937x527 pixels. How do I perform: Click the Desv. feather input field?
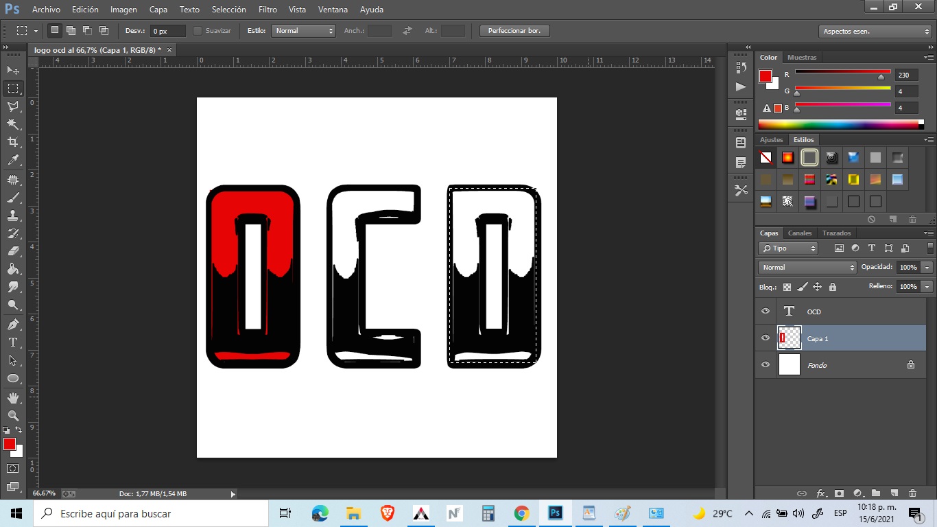point(168,31)
